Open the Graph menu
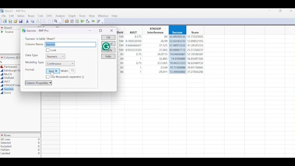This screenshot has height=166, width=295. click(x=72, y=16)
